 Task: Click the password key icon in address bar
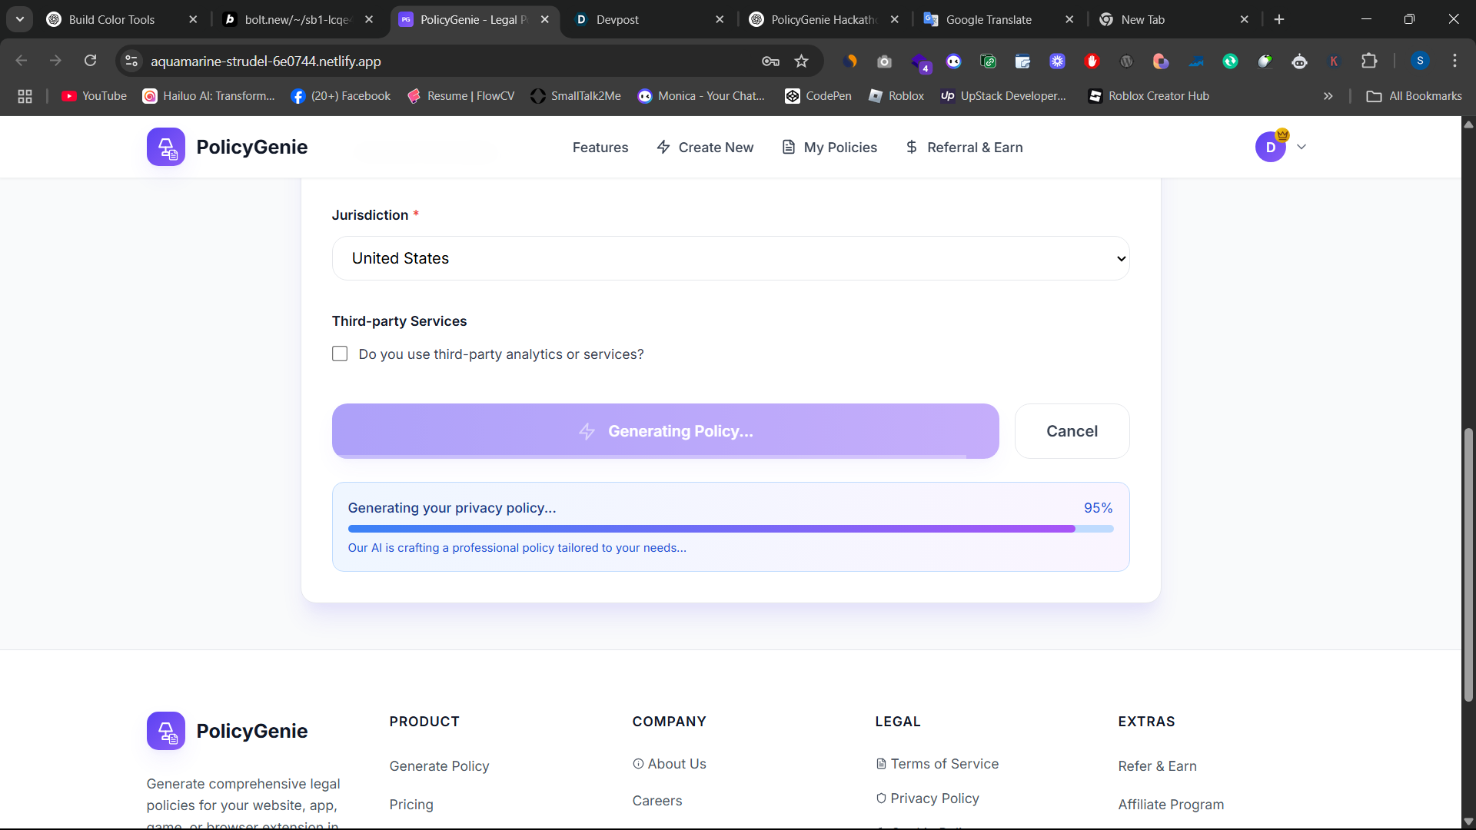770,61
